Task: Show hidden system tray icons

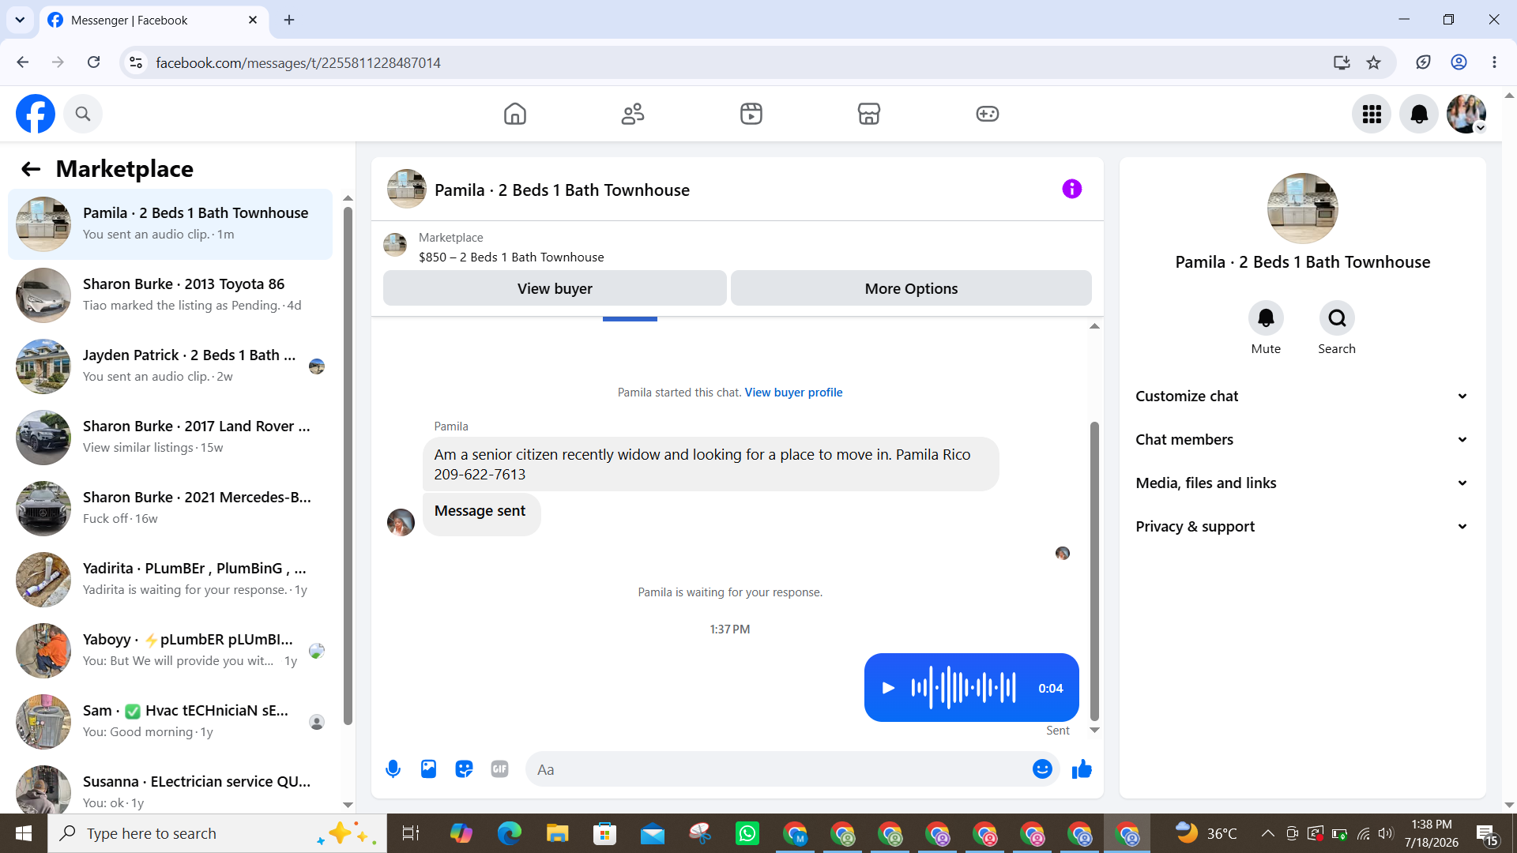Action: pyautogui.click(x=1267, y=833)
